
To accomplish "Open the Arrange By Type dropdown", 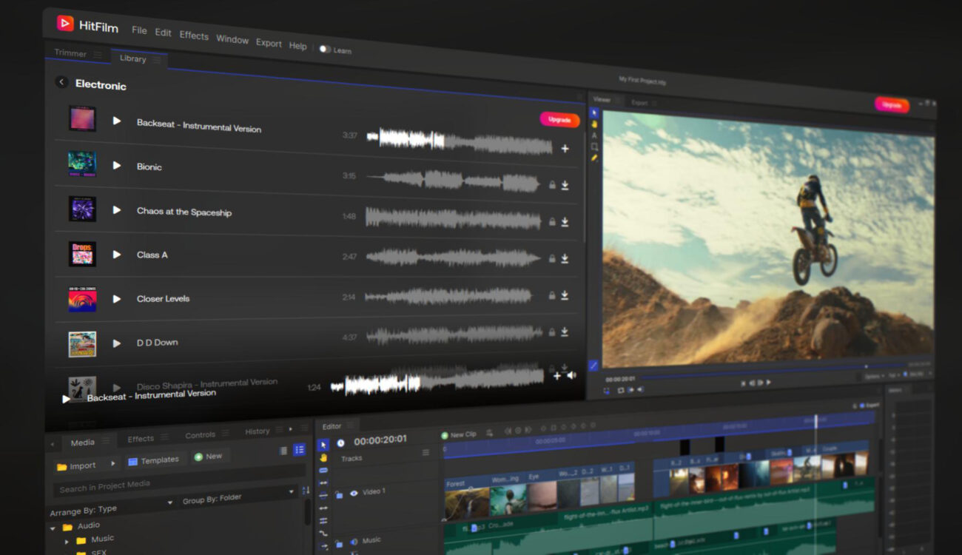I will coord(111,507).
